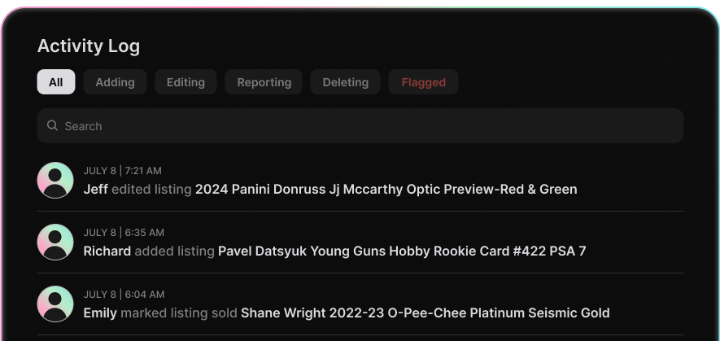This screenshot has width=720, height=341.
Task: Open Pavel Datsyuk Young Guns listing
Action: point(402,251)
